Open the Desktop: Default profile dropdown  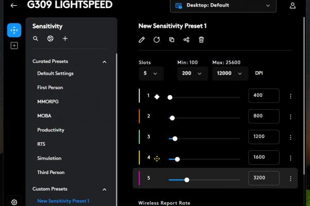223,6
